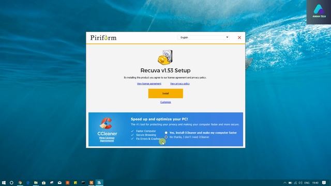Open the Windows Start menu

4,182
